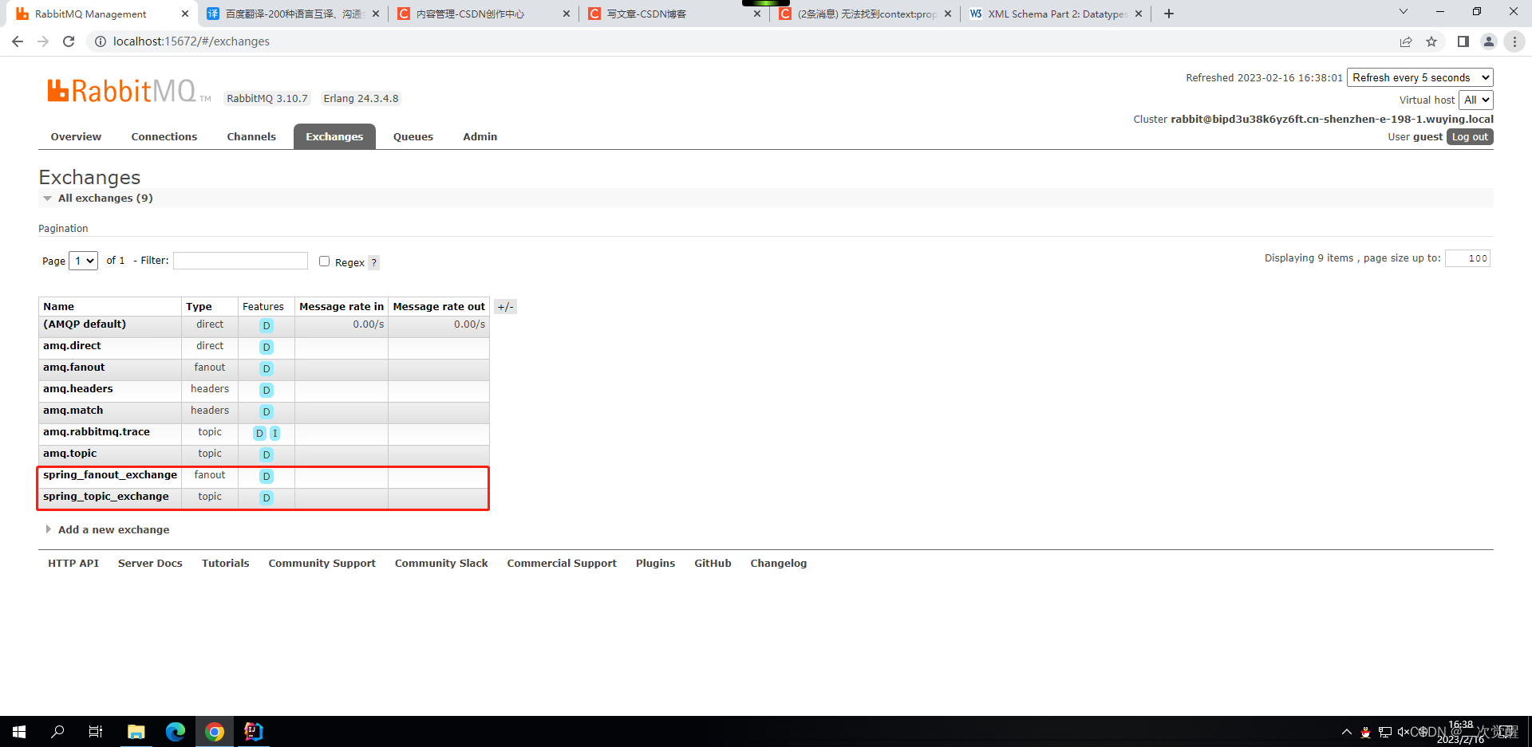
Task: Sort table by Type column header
Action: point(199,306)
